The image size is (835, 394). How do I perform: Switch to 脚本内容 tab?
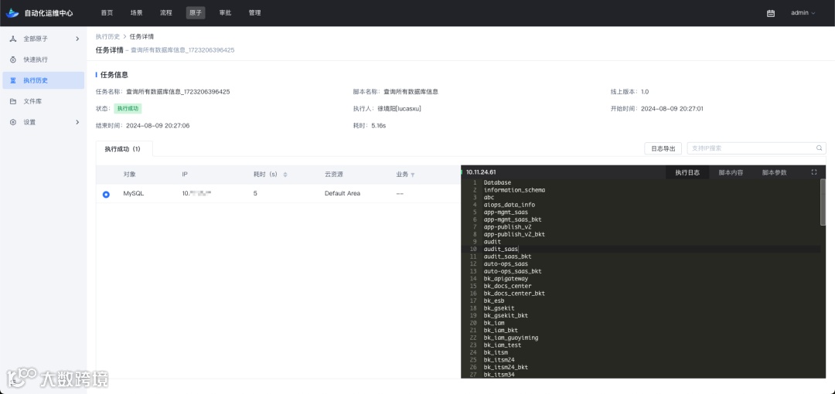(731, 172)
